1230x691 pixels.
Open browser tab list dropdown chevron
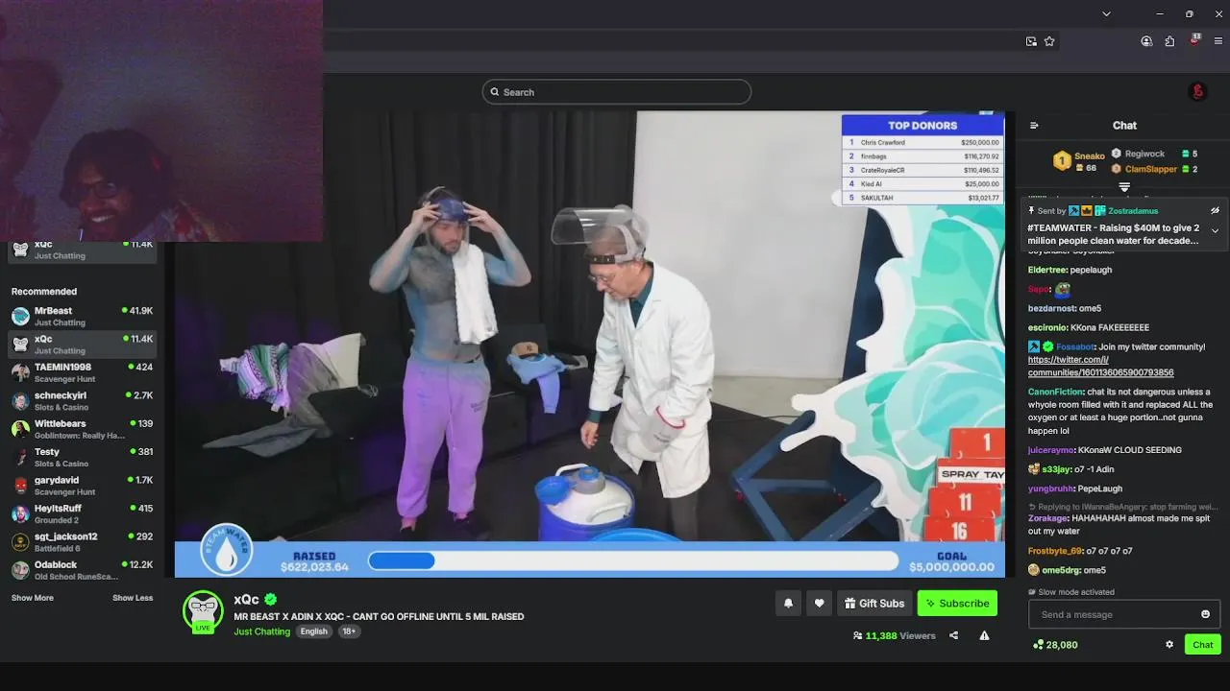1106,13
